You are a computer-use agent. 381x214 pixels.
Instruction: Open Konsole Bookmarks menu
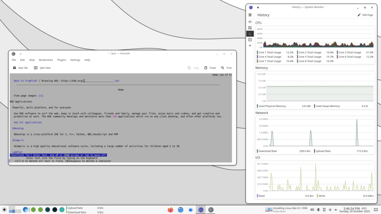point(46,60)
